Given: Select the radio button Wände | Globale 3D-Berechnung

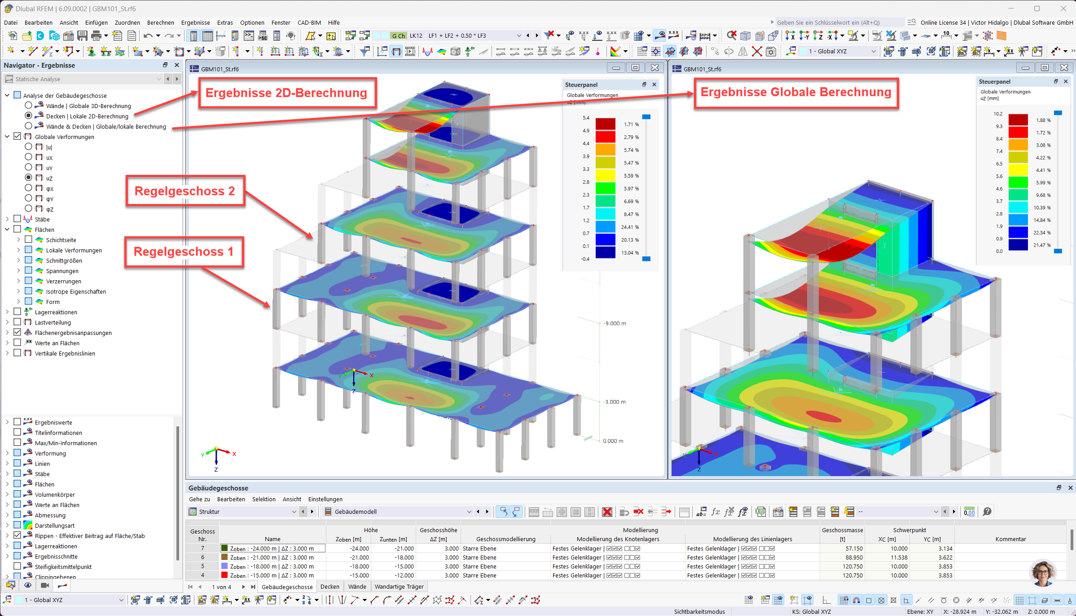Looking at the screenshot, I should [28, 105].
